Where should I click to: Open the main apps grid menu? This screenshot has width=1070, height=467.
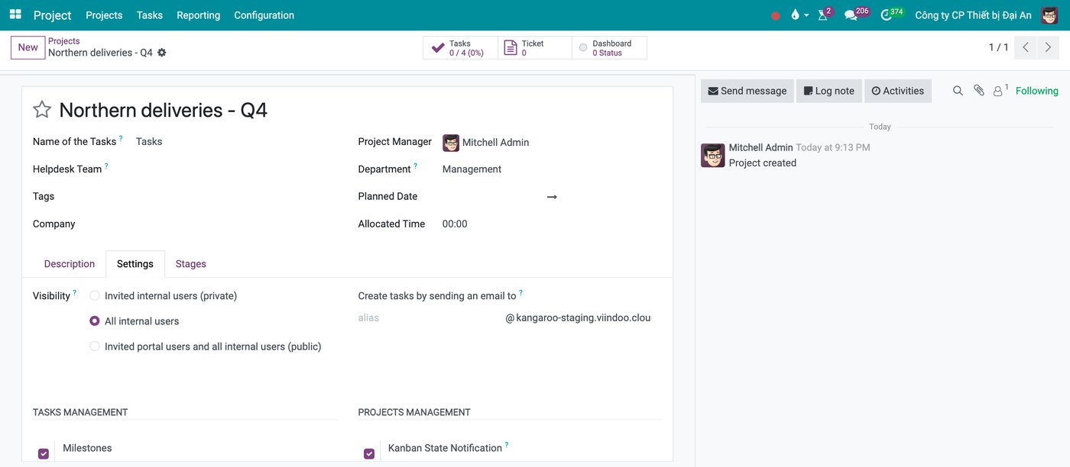tap(15, 14)
